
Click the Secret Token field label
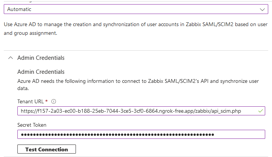(32, 125)
